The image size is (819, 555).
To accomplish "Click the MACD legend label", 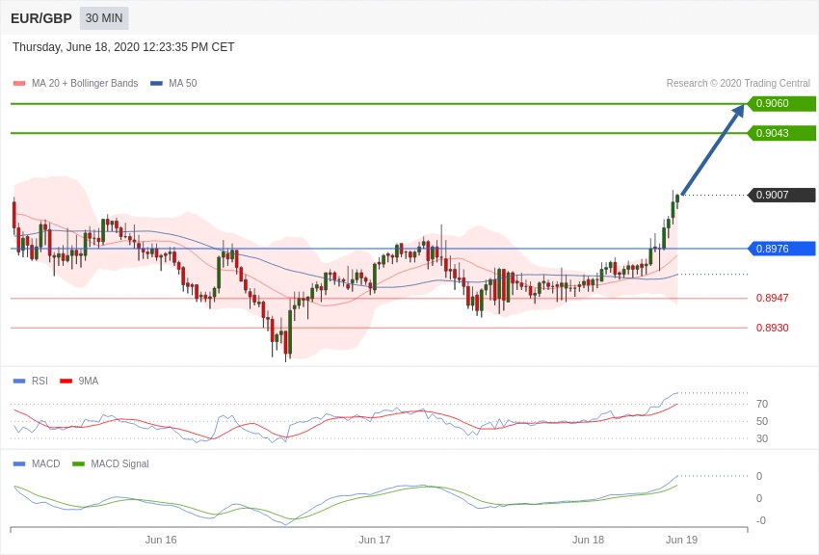I will click(x=46, y=463).
